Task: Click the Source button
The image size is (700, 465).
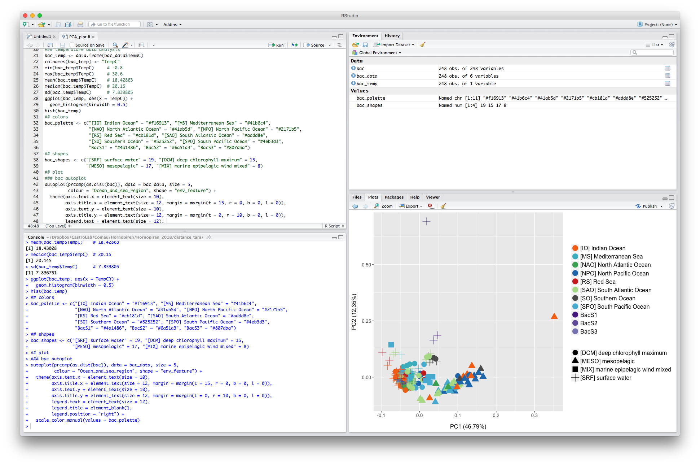Action: pos(314,45)
